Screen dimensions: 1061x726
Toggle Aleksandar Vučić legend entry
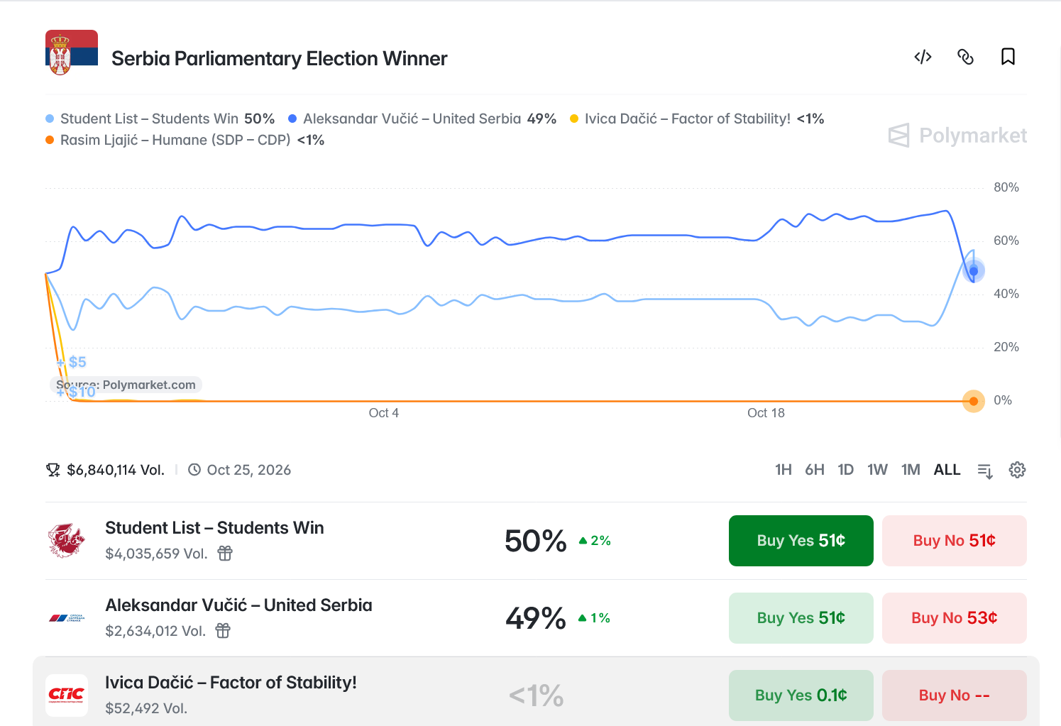[422, 119]
